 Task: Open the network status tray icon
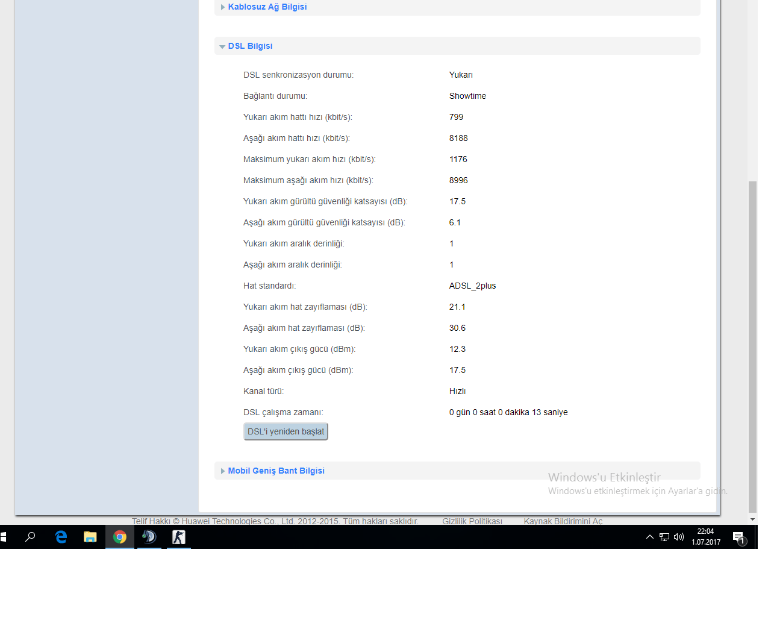(664, 537)
